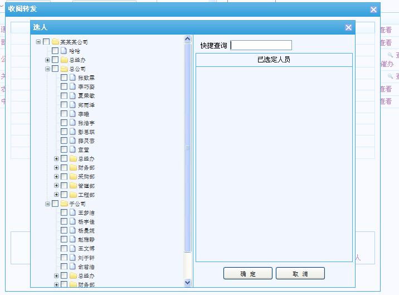Select 郑雨泽 in the person tree

[x=86, y=105]
